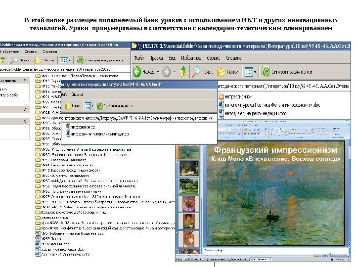Open Справка menu in 10 кл window
The height and width of the screenshot is (267, 356).
(50, 51)
